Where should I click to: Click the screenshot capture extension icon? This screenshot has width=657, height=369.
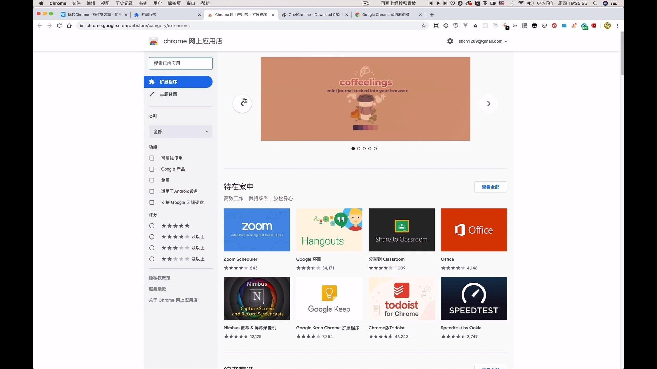[x=436, y=26]
